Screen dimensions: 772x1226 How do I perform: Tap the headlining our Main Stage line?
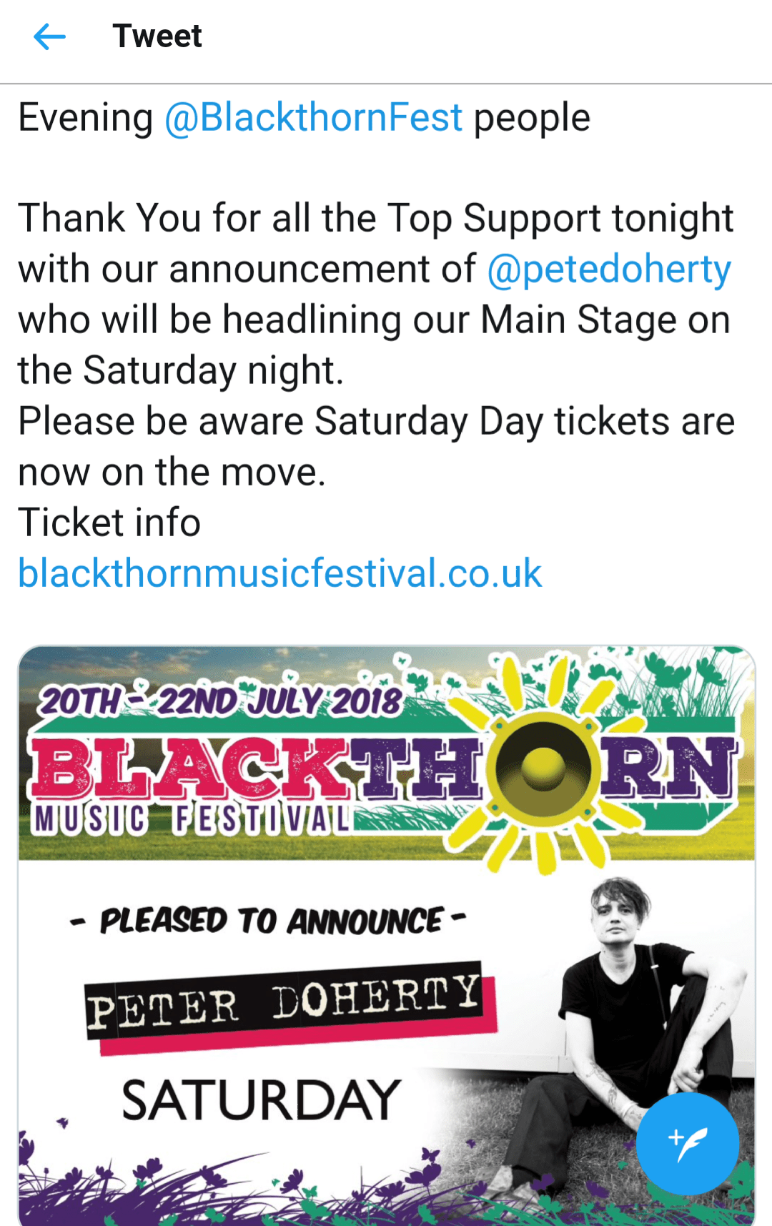coord(375,320)
